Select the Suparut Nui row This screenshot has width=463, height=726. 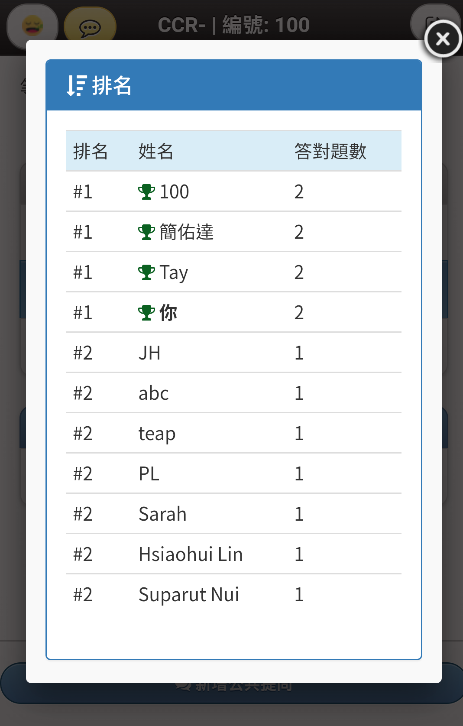[234, 594]
